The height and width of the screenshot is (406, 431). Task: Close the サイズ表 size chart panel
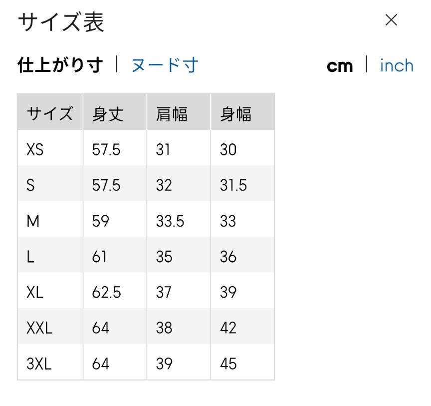(x=392, y=20)
